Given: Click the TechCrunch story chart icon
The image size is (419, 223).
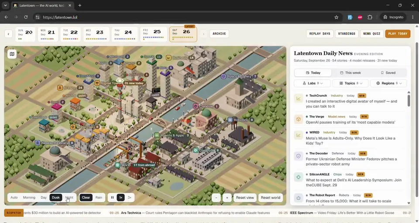Looking at the screenshot, I should pos(299,98).
